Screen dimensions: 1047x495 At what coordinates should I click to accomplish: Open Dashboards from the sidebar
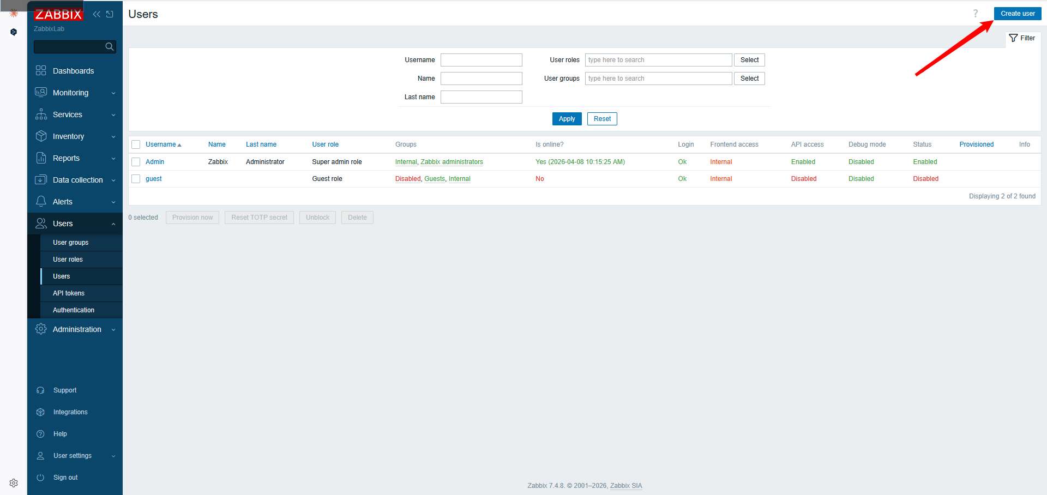click(73, 71)
